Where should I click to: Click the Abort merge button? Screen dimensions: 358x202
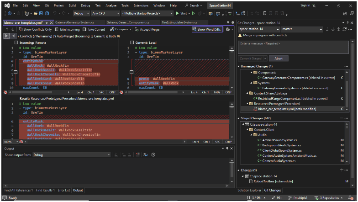tap(279, 58)
